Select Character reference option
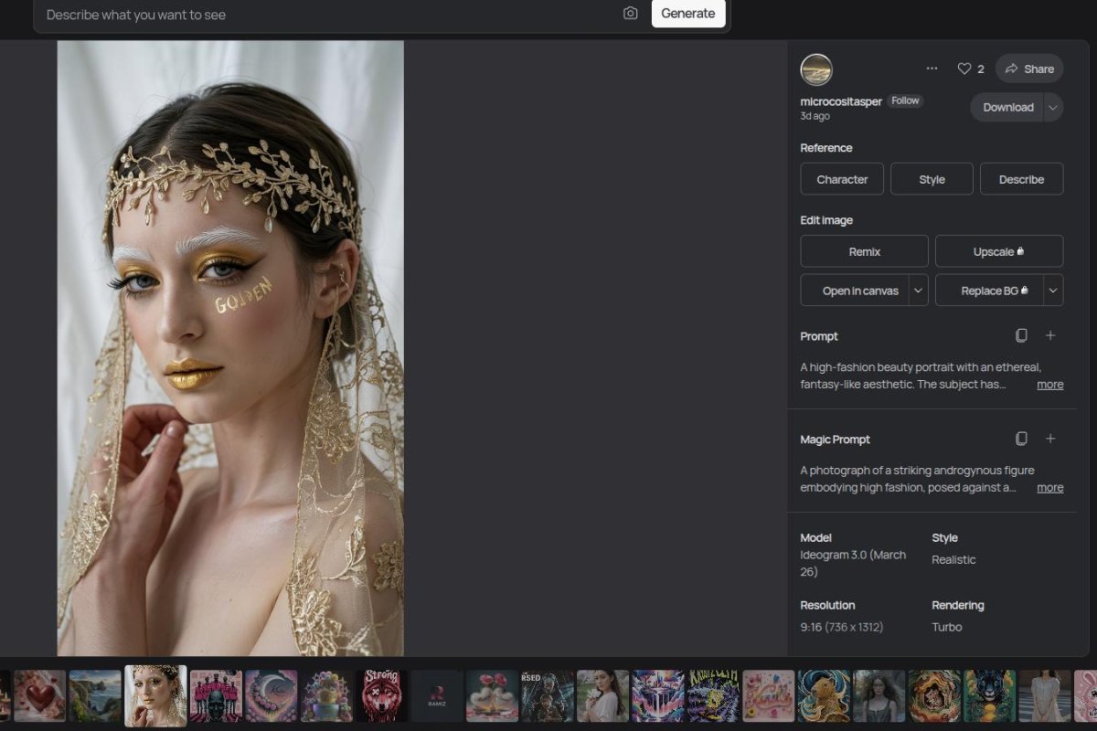Image resolution: width=1097 pixels, height=731 pixels. click(841, 179)
